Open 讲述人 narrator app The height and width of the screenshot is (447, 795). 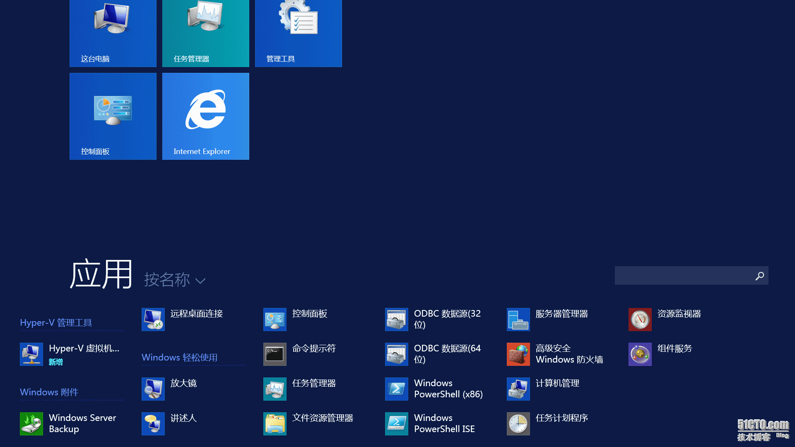click(169, 423)
